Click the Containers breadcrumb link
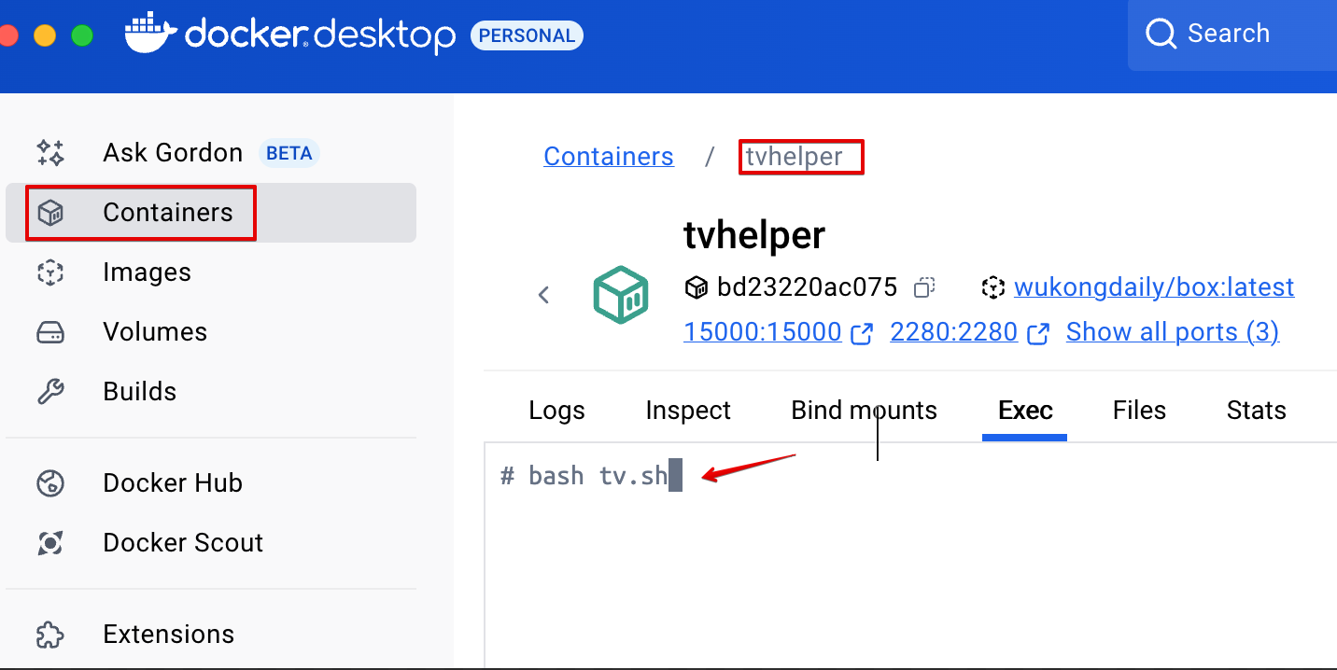This screenshot has height=670, width=1337. click(x=609, y=157)
